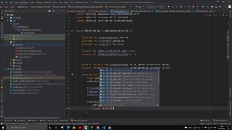Open File Explorer from the taskbar
Screen dimensions: 232x130
pyautogui.click(x=74, y=127)
